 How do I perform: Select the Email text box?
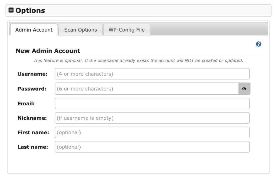[x=152, y=103]
